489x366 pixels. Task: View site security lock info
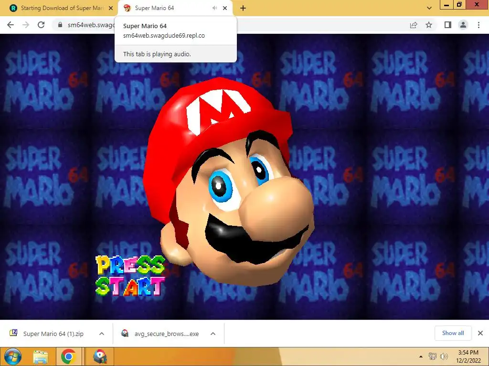(x=60, y=25)
